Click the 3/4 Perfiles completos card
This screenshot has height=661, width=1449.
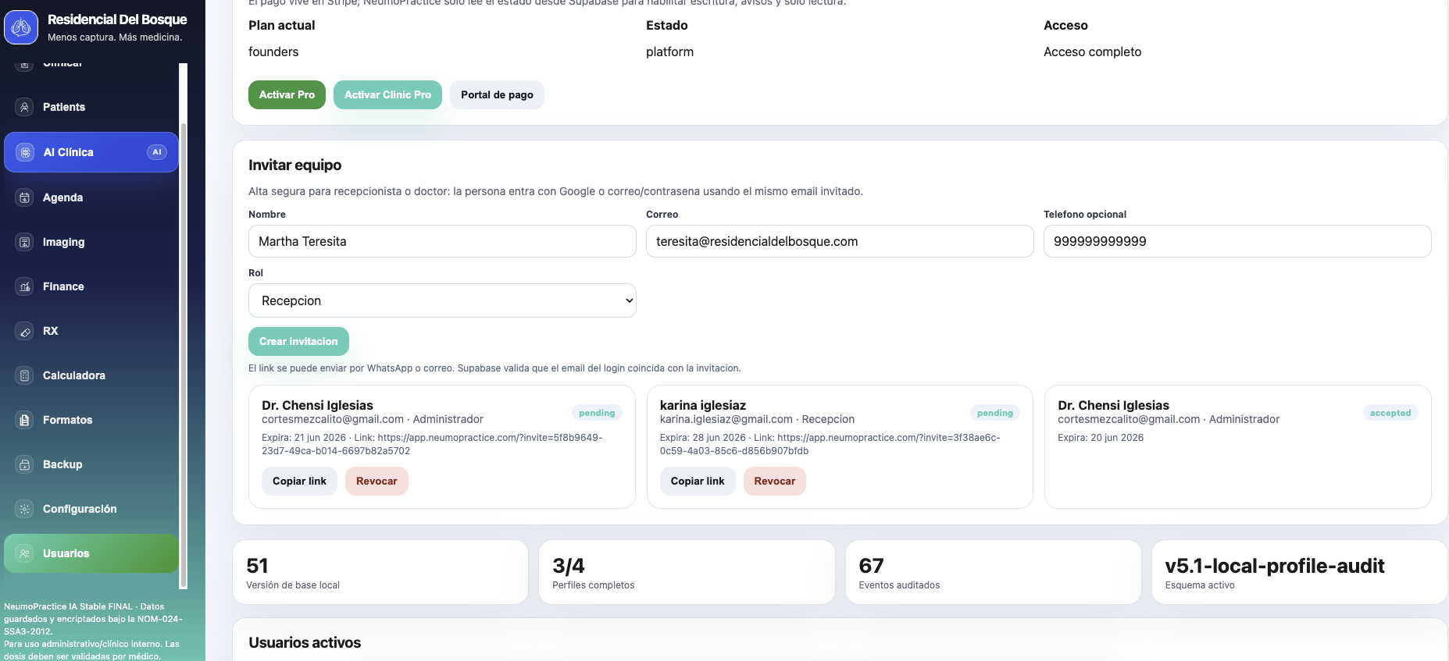687,572
